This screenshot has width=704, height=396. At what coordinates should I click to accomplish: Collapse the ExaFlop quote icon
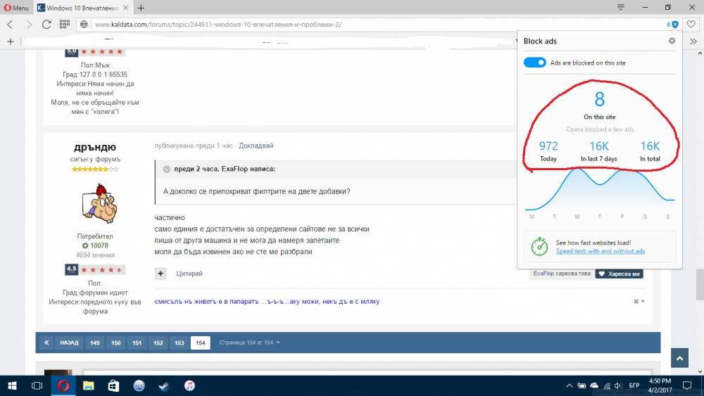[x=167, y=169]
